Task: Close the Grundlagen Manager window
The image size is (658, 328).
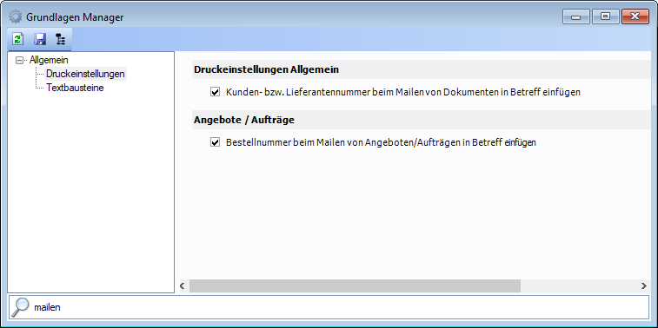Action: (x=635, y=16)
